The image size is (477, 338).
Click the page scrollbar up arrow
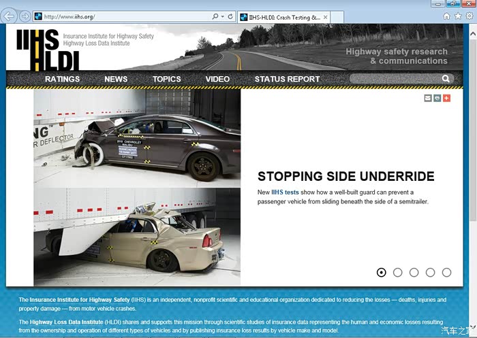[473, 33]
